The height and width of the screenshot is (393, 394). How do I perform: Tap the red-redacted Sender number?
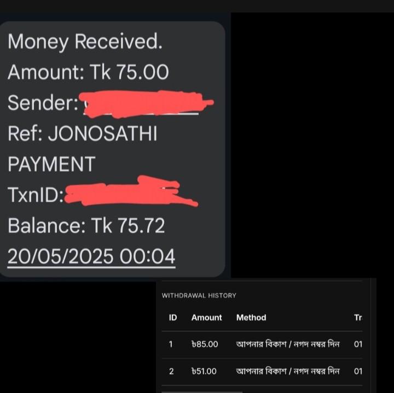click(x=146, y=104)
